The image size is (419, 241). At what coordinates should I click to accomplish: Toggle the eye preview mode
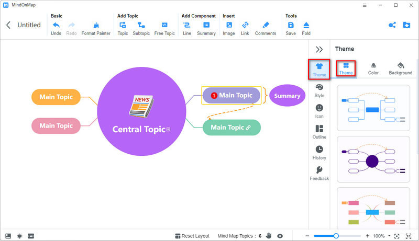(280, 236)
